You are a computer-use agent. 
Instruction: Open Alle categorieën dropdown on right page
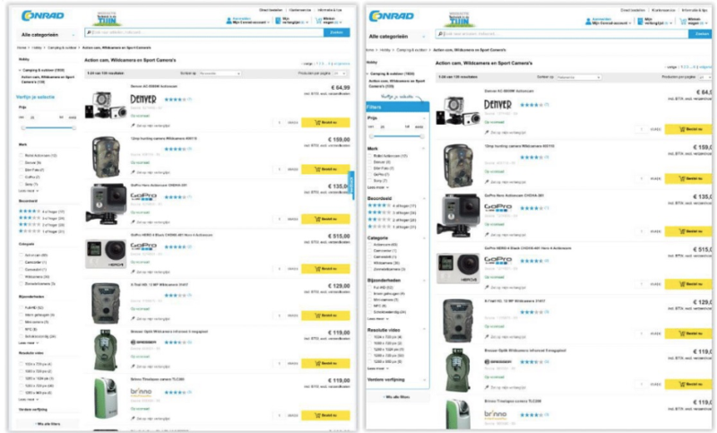397,36
